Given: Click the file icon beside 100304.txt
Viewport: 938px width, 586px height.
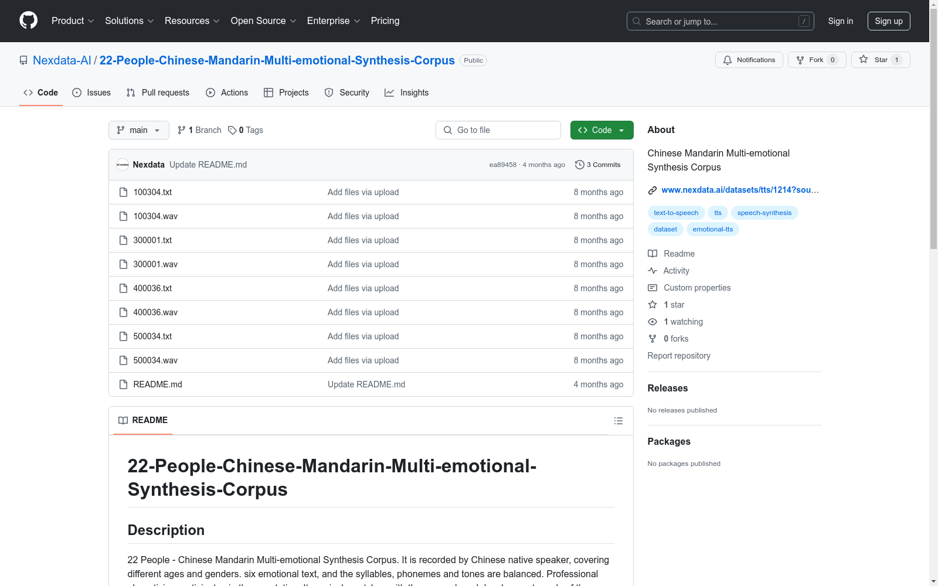Looking at the screenshot, I should point(123,192).
